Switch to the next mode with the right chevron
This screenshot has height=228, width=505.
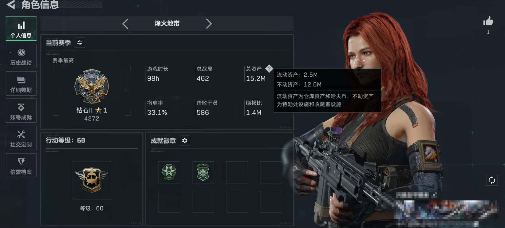tap(209, 24)
